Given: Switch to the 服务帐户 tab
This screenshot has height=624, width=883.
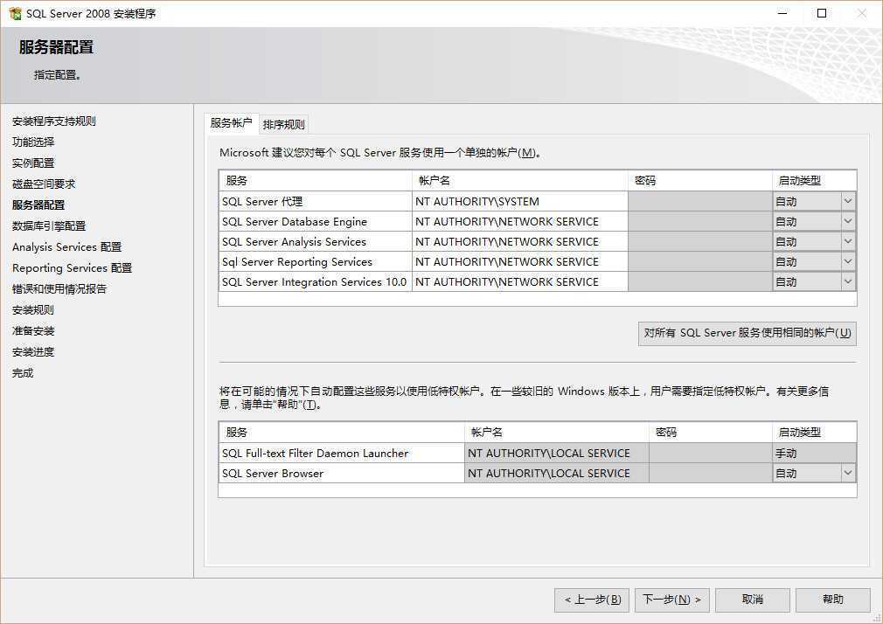Looking at the screenshot, I should pyautogui.click(x=231, y=123).
